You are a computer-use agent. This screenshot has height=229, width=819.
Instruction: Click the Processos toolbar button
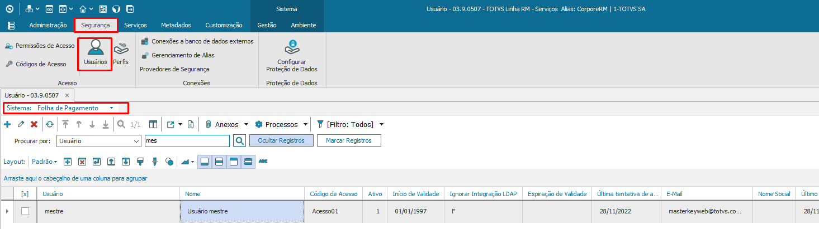tap(277, 124)
